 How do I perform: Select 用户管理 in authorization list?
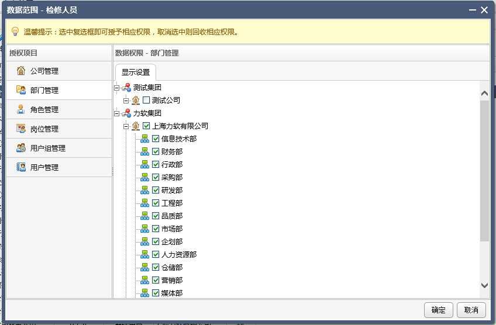[59, 167]
